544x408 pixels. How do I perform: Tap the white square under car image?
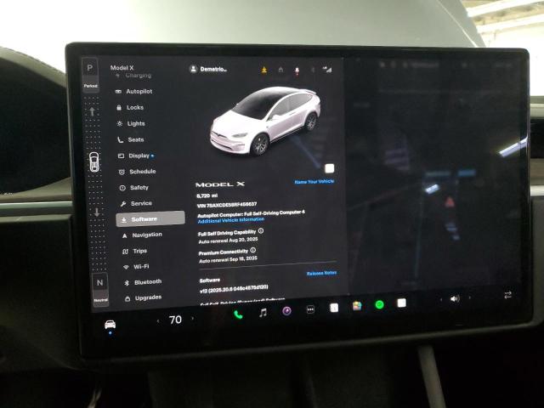point(329,168)
